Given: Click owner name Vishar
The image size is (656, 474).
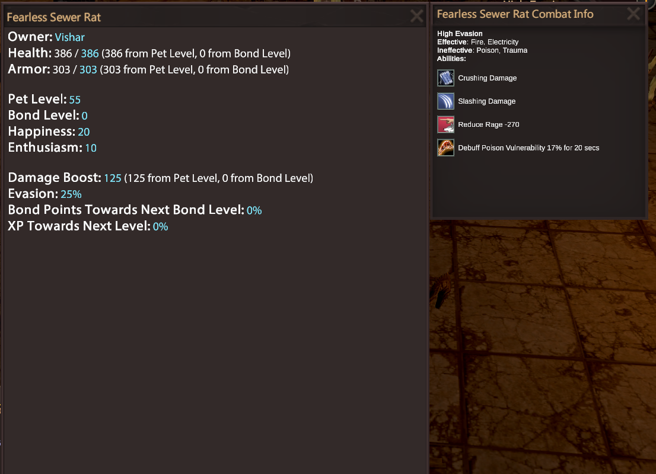Looking at the screenshot, I should [69, 37].
